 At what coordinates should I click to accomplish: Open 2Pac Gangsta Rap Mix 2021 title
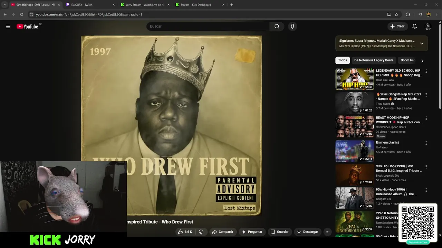point(398,96)
